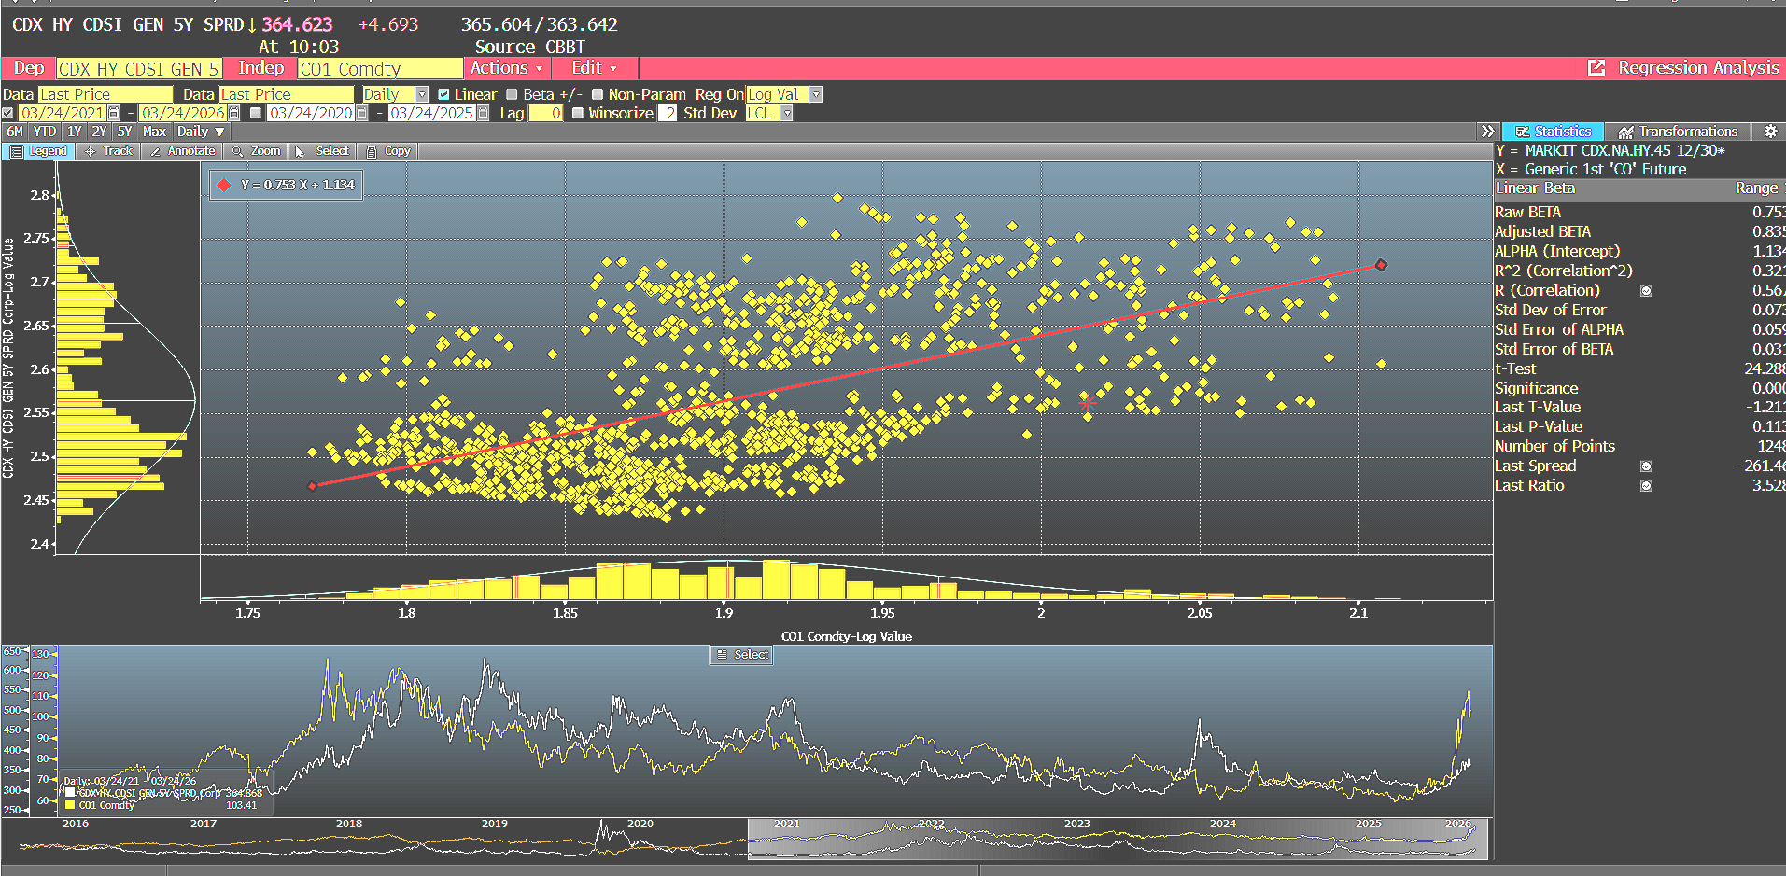
Task: Open the LCL dropdown after Std Dev
Action: 786,113
